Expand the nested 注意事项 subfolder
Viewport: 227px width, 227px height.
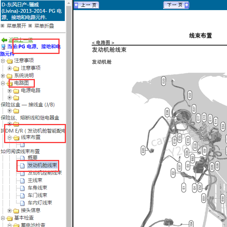(10, 68)
